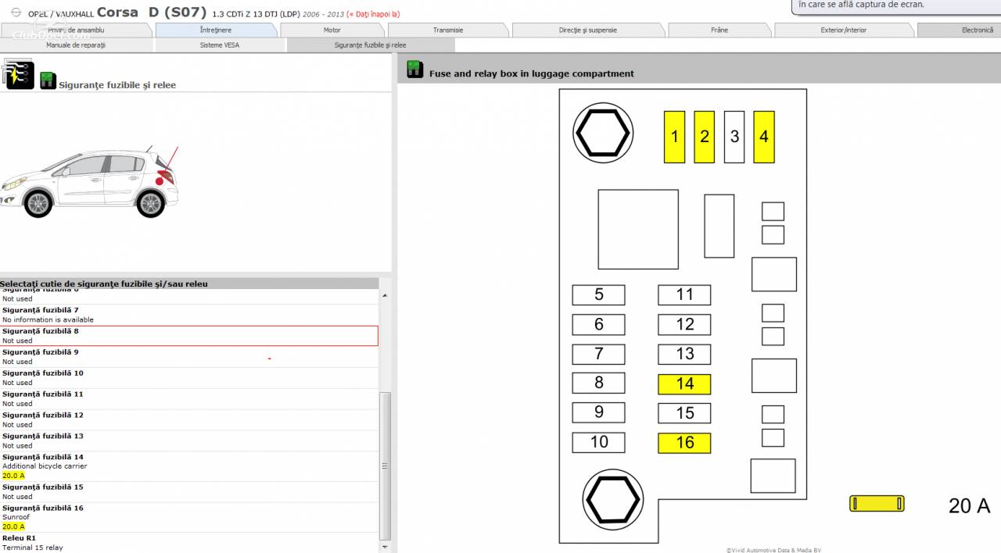The height and width of the screenshot is (553, 1001).
Task: Click the collapse icon beside OPEL / VAUXHALL
Action: pos(15,13)
